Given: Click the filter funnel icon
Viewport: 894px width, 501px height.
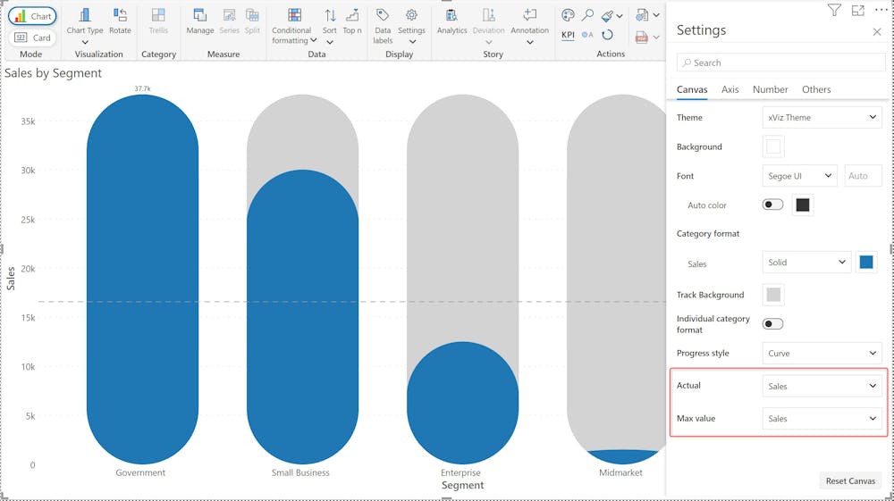Looking at the screenshot, I should coord(834,10).
